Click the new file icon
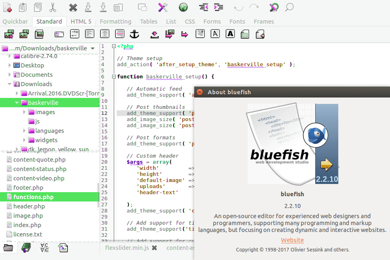 pyautogui.click(x=7, y=7)
